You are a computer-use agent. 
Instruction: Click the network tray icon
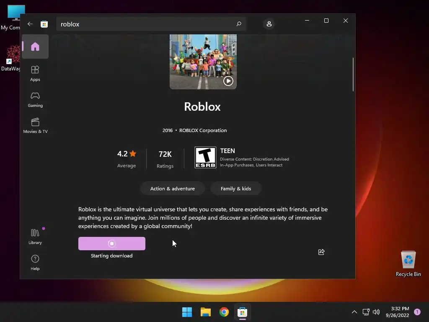pos(366,312)
